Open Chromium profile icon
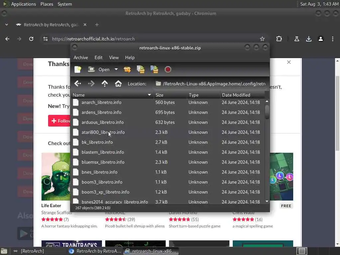This screenshot has height=255, width=340. click(321, 39)
